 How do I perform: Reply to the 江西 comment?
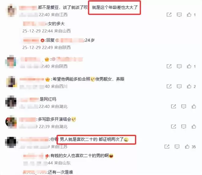coord(179,15)
